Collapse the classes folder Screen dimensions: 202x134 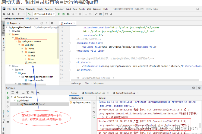[x=22, y=52]
